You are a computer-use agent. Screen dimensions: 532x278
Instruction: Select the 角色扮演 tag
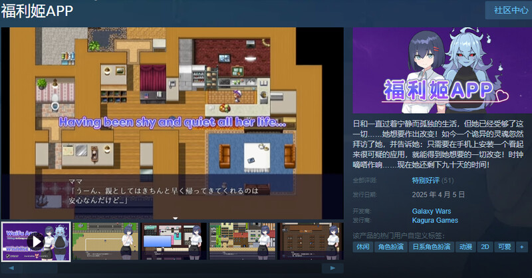pos(392,247)
